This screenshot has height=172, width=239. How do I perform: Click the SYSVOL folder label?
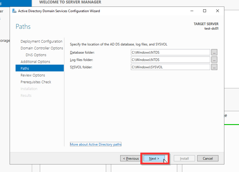[81, 67]
